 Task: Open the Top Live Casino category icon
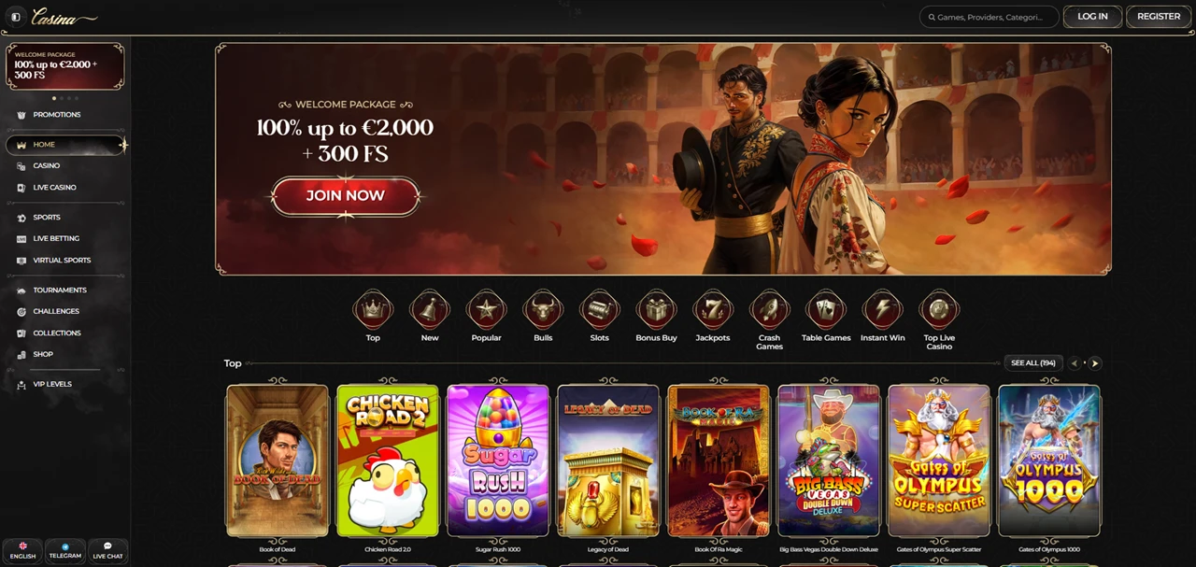pyautogui.click(x=939, y=309)
